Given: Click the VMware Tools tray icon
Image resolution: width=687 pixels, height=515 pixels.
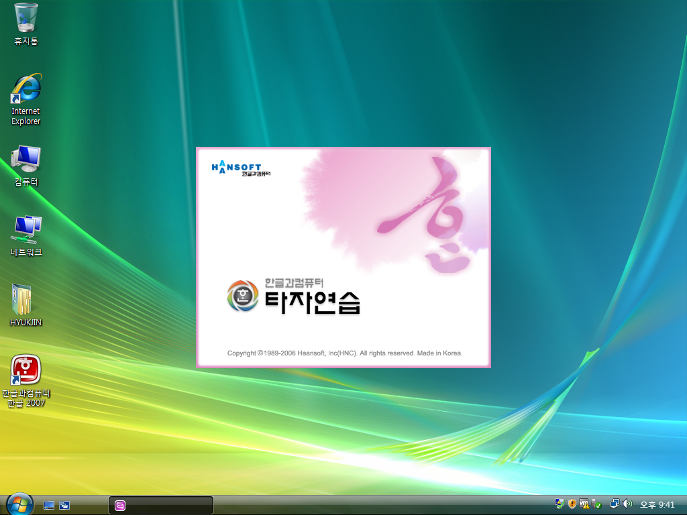Looking at the screenshot, I should [584, 504].
